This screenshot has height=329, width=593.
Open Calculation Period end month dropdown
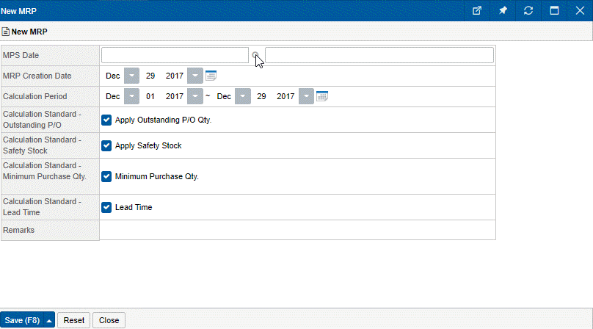(x=243, y=96)
